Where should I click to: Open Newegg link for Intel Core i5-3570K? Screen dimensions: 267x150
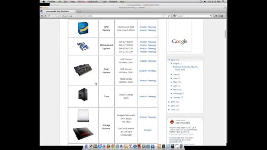pyautogui.click(x=152, y=30)
